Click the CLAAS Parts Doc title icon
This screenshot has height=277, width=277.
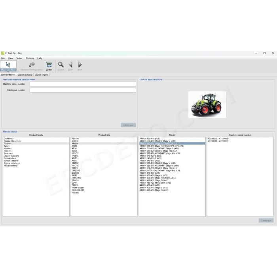click(x=2, y=53)
